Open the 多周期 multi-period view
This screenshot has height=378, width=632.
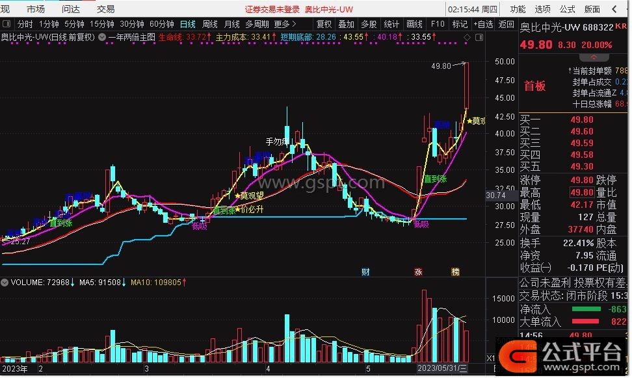pos(257,24)
